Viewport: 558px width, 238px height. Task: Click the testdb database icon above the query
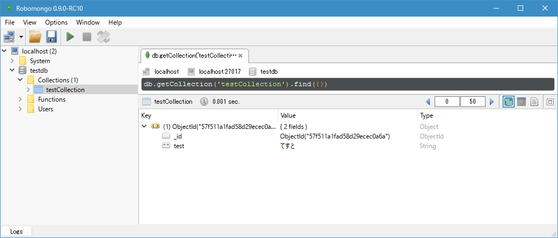(253, 72)
